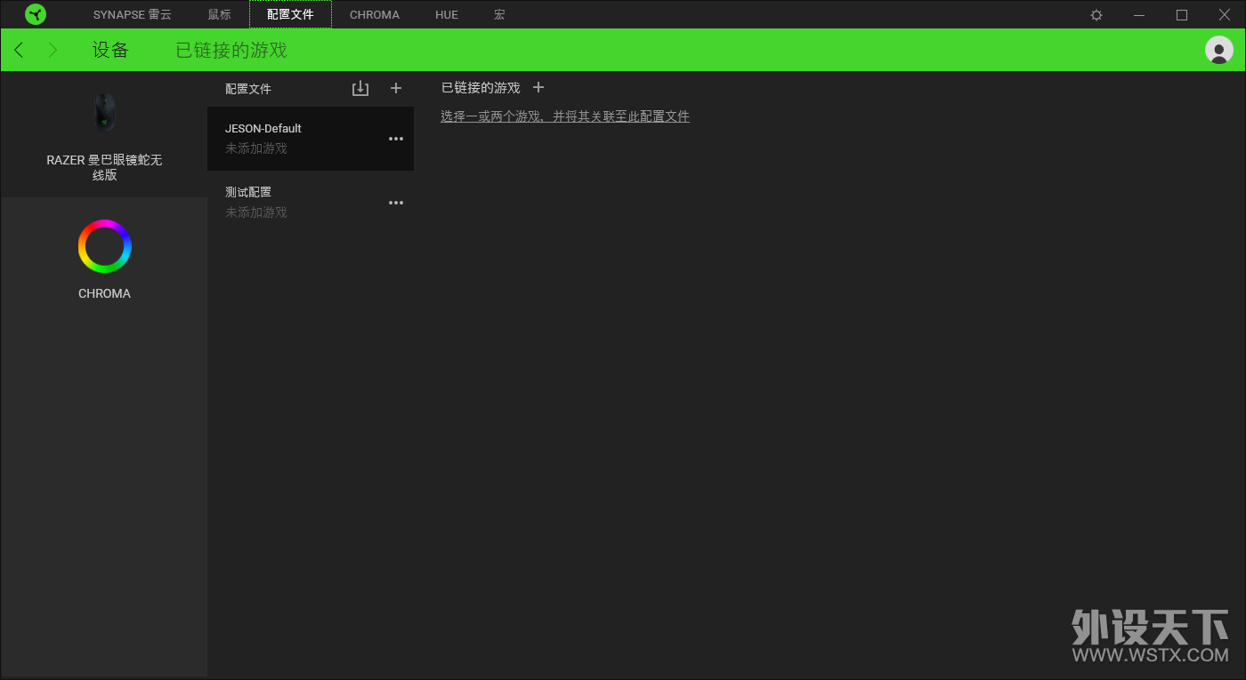The image size is (1246, 680).
Task: Click the 选择一或两个游戏 link
Action: 565,116
